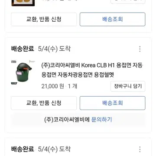Tap the 용접면 자동차광용접면 용접헬멧 second title line
Viewport: 156px width, 156px height.
[78, 75]
